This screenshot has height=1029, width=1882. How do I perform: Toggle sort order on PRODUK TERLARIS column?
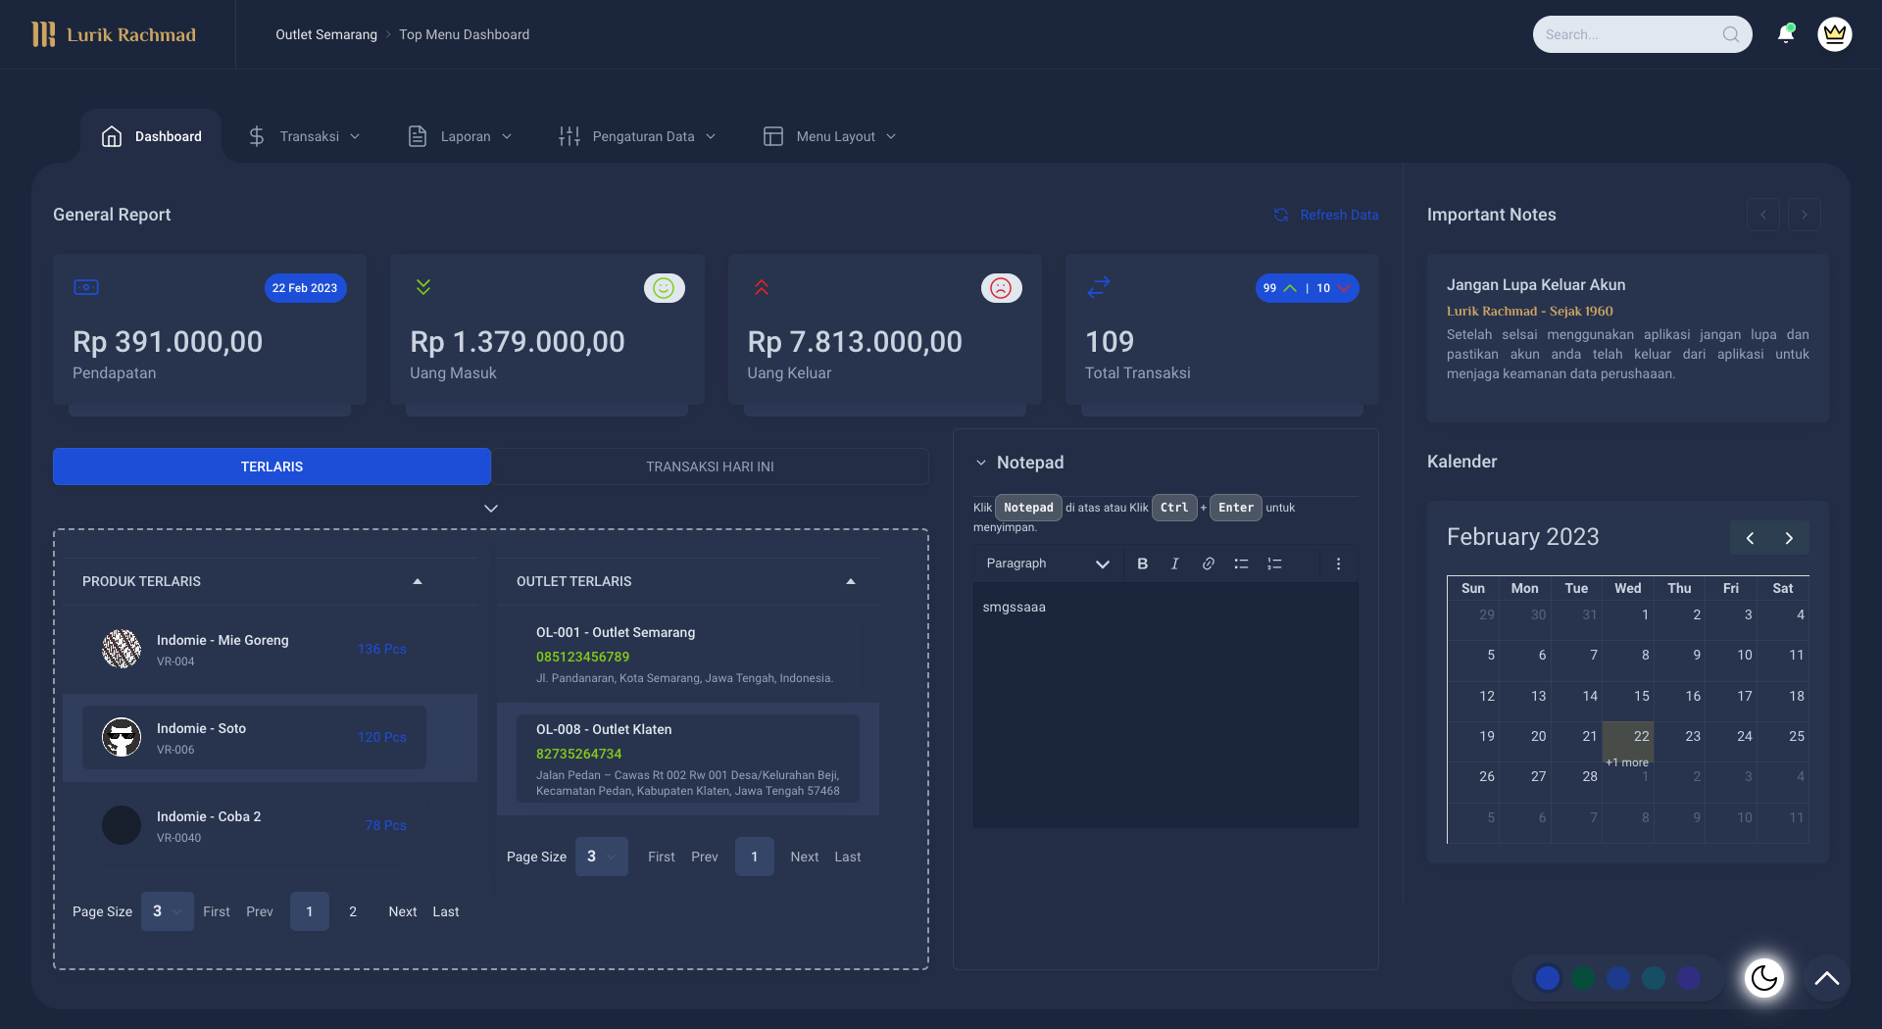[417, 580]
